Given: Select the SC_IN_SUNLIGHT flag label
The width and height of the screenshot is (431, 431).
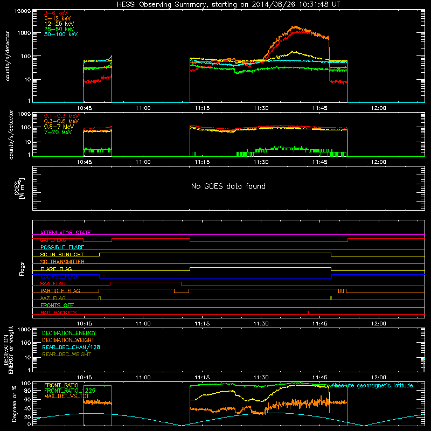Looking at the screenshot, I should (x=62, y=254).
